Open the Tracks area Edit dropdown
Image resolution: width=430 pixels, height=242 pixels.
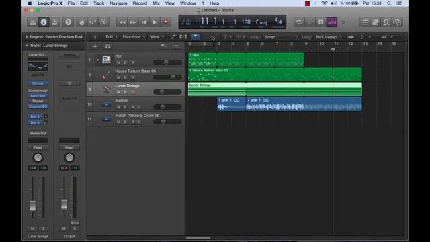click(111, 37)
